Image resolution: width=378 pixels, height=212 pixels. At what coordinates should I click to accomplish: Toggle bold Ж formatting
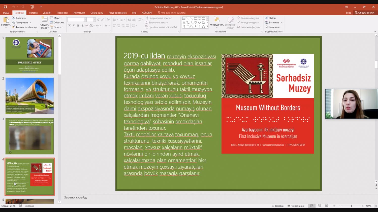tap(69, 26)
